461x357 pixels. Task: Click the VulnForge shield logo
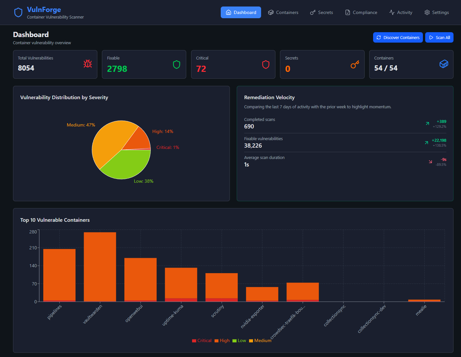[x=18, y=12]
